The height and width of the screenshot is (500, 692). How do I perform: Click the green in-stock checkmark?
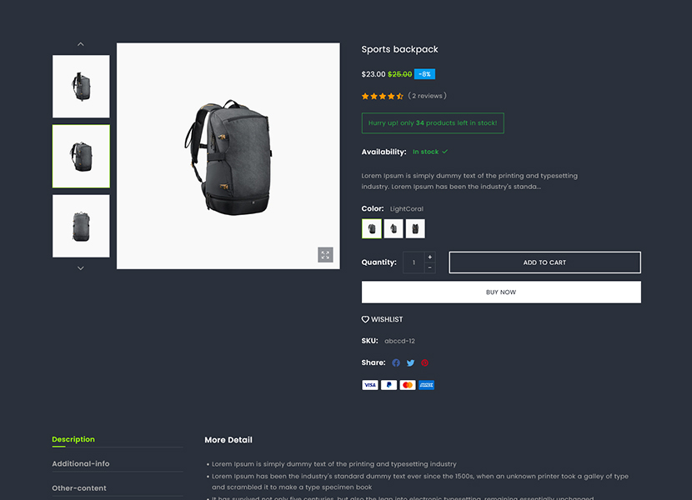pos(444,152)
